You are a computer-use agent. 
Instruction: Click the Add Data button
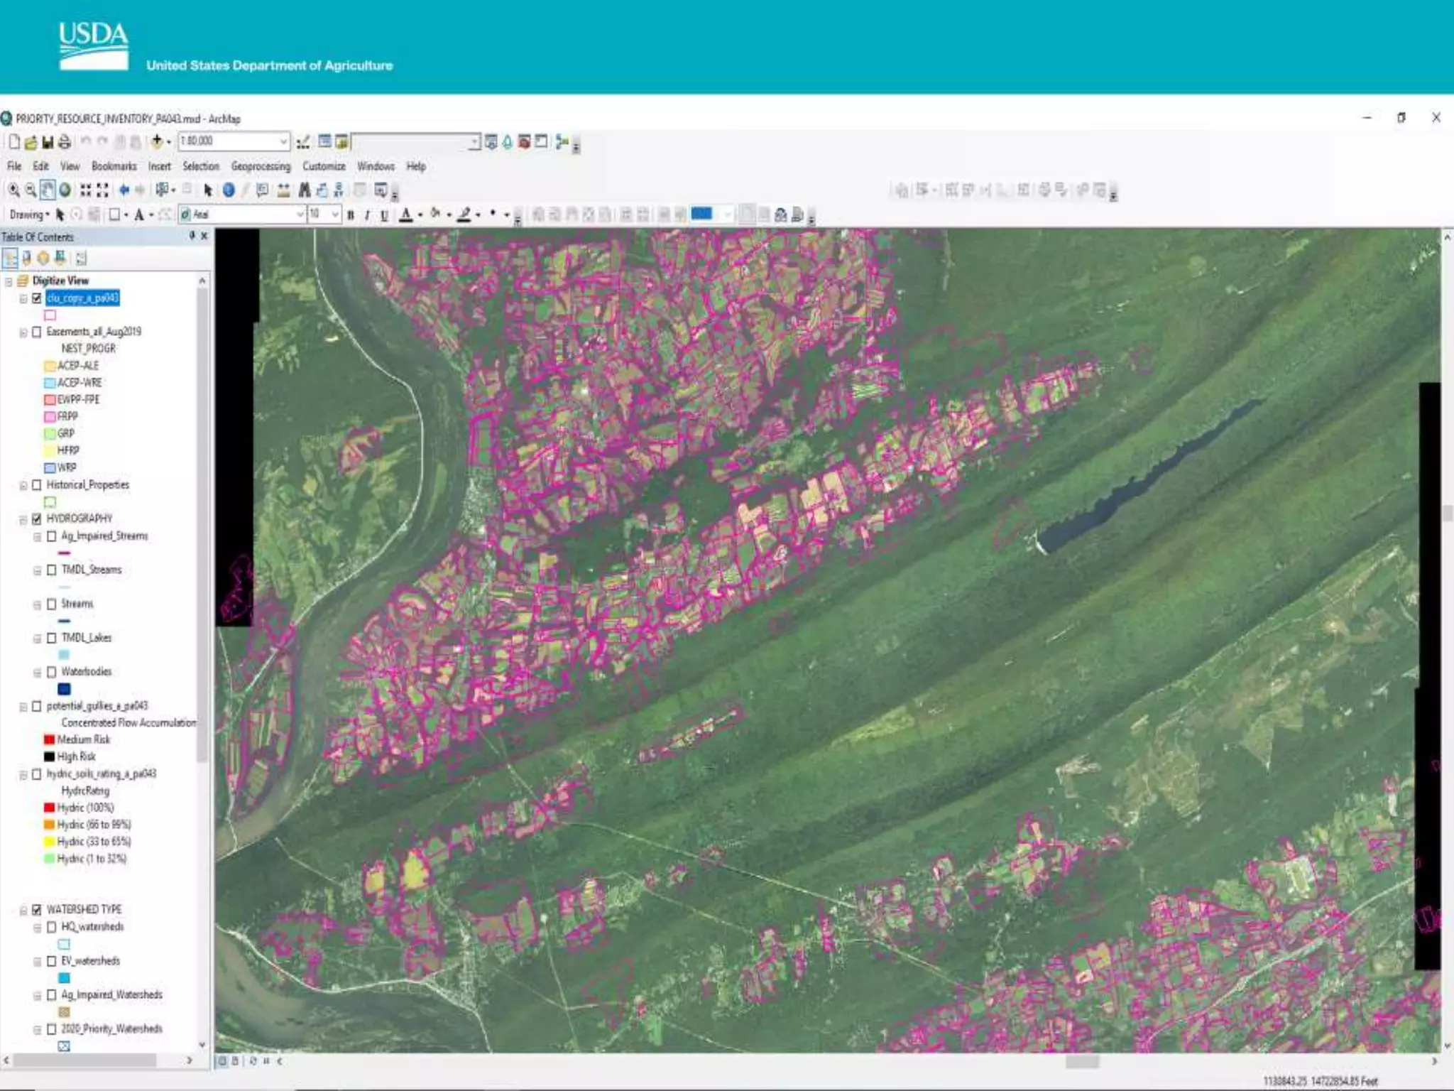pyautogui.click(x=157, y=141)
